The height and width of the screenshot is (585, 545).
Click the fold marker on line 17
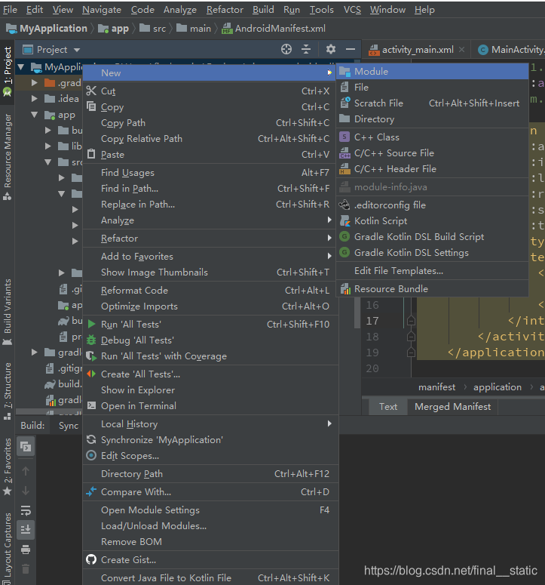(x=411, y=321)
